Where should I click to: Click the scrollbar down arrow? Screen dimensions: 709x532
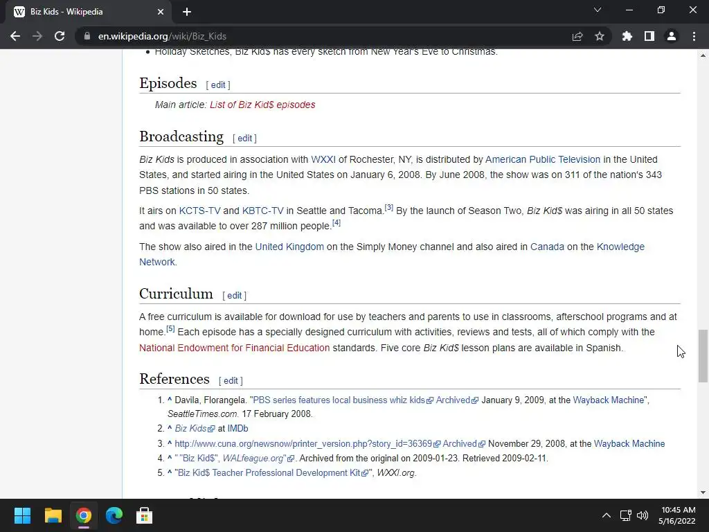(703, 493)
